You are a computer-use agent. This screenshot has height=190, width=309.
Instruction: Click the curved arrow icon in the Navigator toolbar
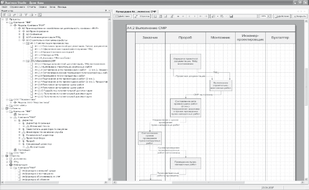15,15
